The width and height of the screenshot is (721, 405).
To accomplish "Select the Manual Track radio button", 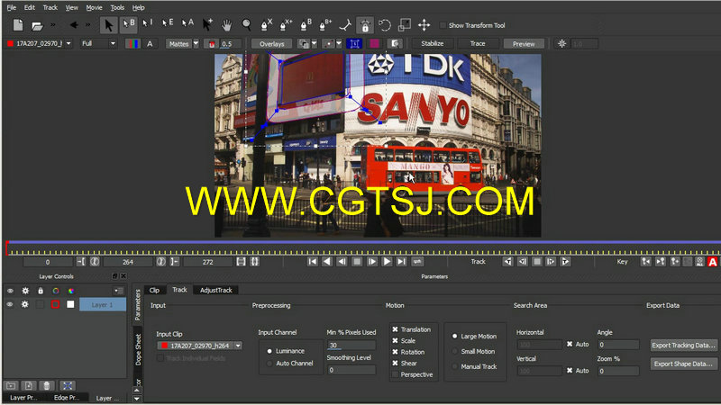I will click(x=455, y=366).
